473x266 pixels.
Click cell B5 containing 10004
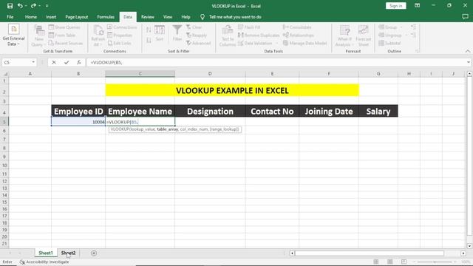point(78,121)
